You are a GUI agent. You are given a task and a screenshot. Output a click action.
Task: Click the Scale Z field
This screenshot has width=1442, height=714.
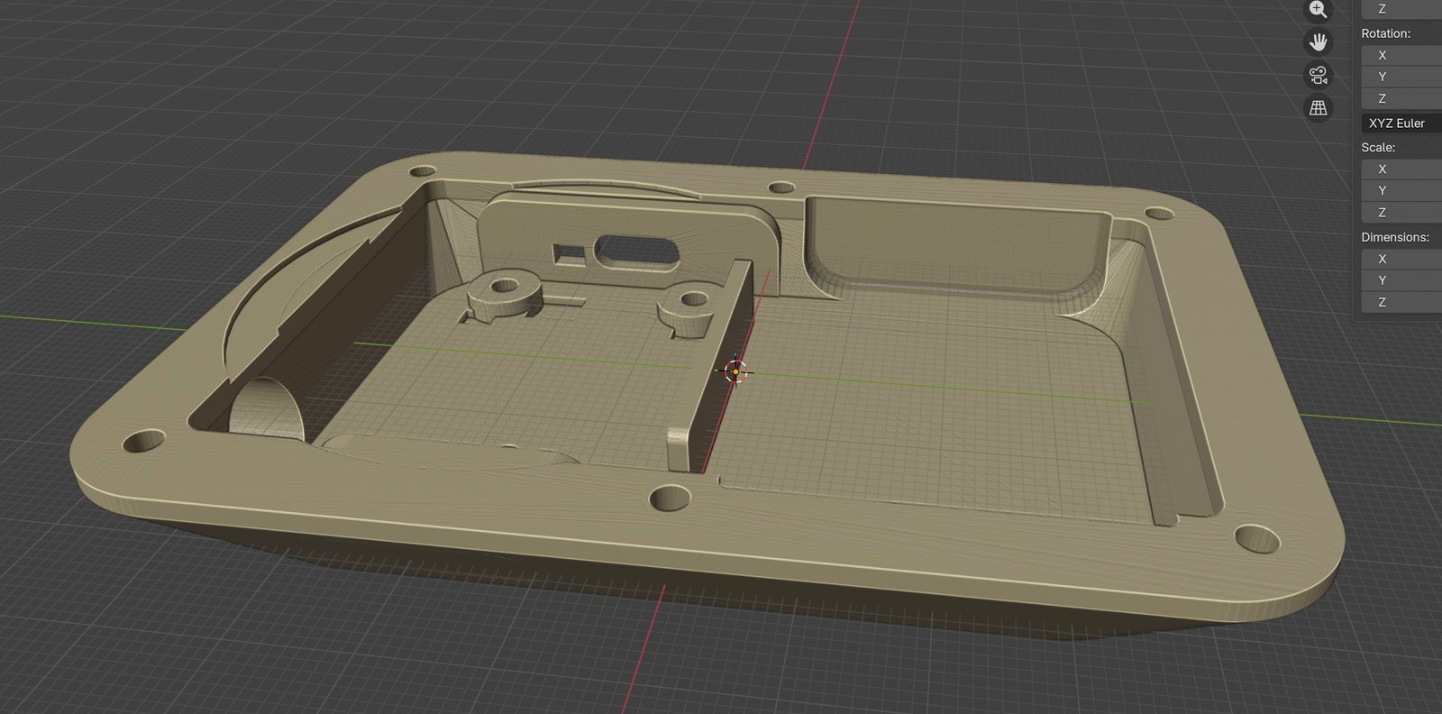pos(1401,212)
